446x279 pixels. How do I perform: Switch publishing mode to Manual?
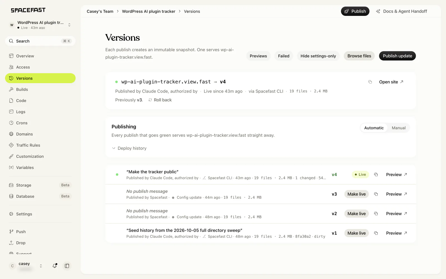(x=399, y=128)
